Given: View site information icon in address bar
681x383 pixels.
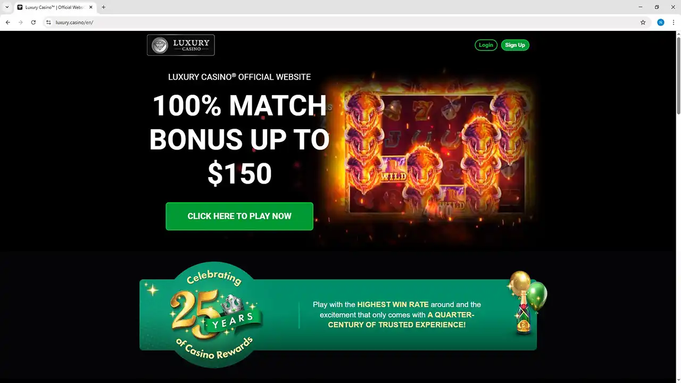Looking at the screenshot, I should pyautogui.click(x=48, y=22).
